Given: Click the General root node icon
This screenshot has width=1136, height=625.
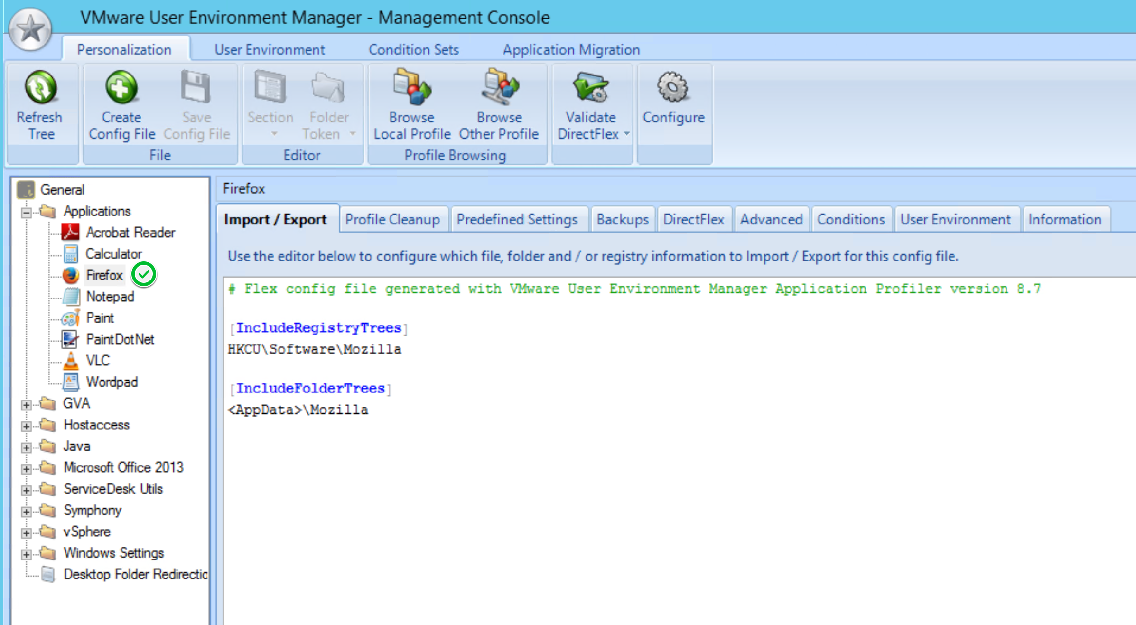Looking at the screenshot, I should tap(26, 189).
